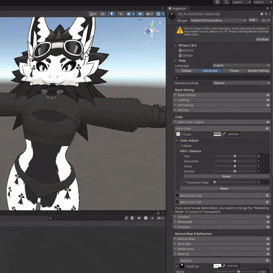Click the gear icon on the Emission row
The image size is (273, 273).
pyautogui.click(x=268, y=227)
